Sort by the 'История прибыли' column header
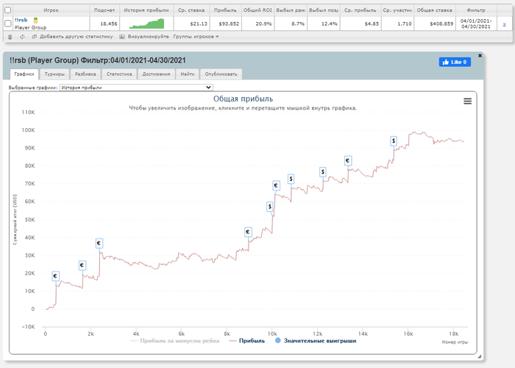This screenshot has width=515, height=368. 146,10
